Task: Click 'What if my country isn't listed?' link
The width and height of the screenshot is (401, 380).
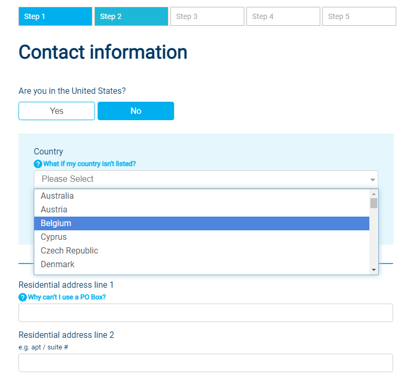Action: coord(89,164)
